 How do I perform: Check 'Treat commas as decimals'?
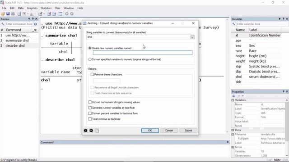90,119
